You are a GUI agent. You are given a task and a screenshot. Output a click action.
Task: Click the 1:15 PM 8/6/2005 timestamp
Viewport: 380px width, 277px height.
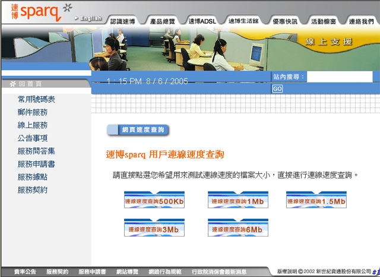point(147,81)
